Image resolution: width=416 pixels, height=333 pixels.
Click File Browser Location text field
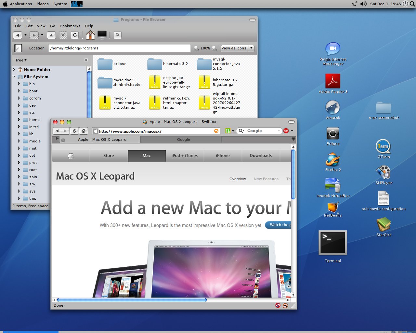click(119, 48)
